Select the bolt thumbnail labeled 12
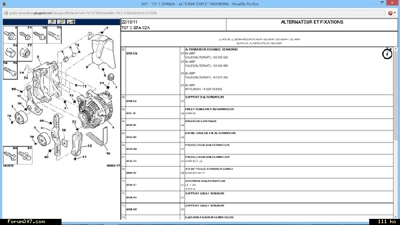This screenshot has width=400, height=225. [39, 34]
